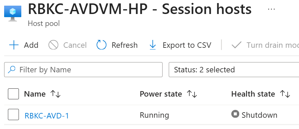The height and width of the screenshot is (129, 299).
Task: Click Export to CSV label
Action: coord(187,45)
